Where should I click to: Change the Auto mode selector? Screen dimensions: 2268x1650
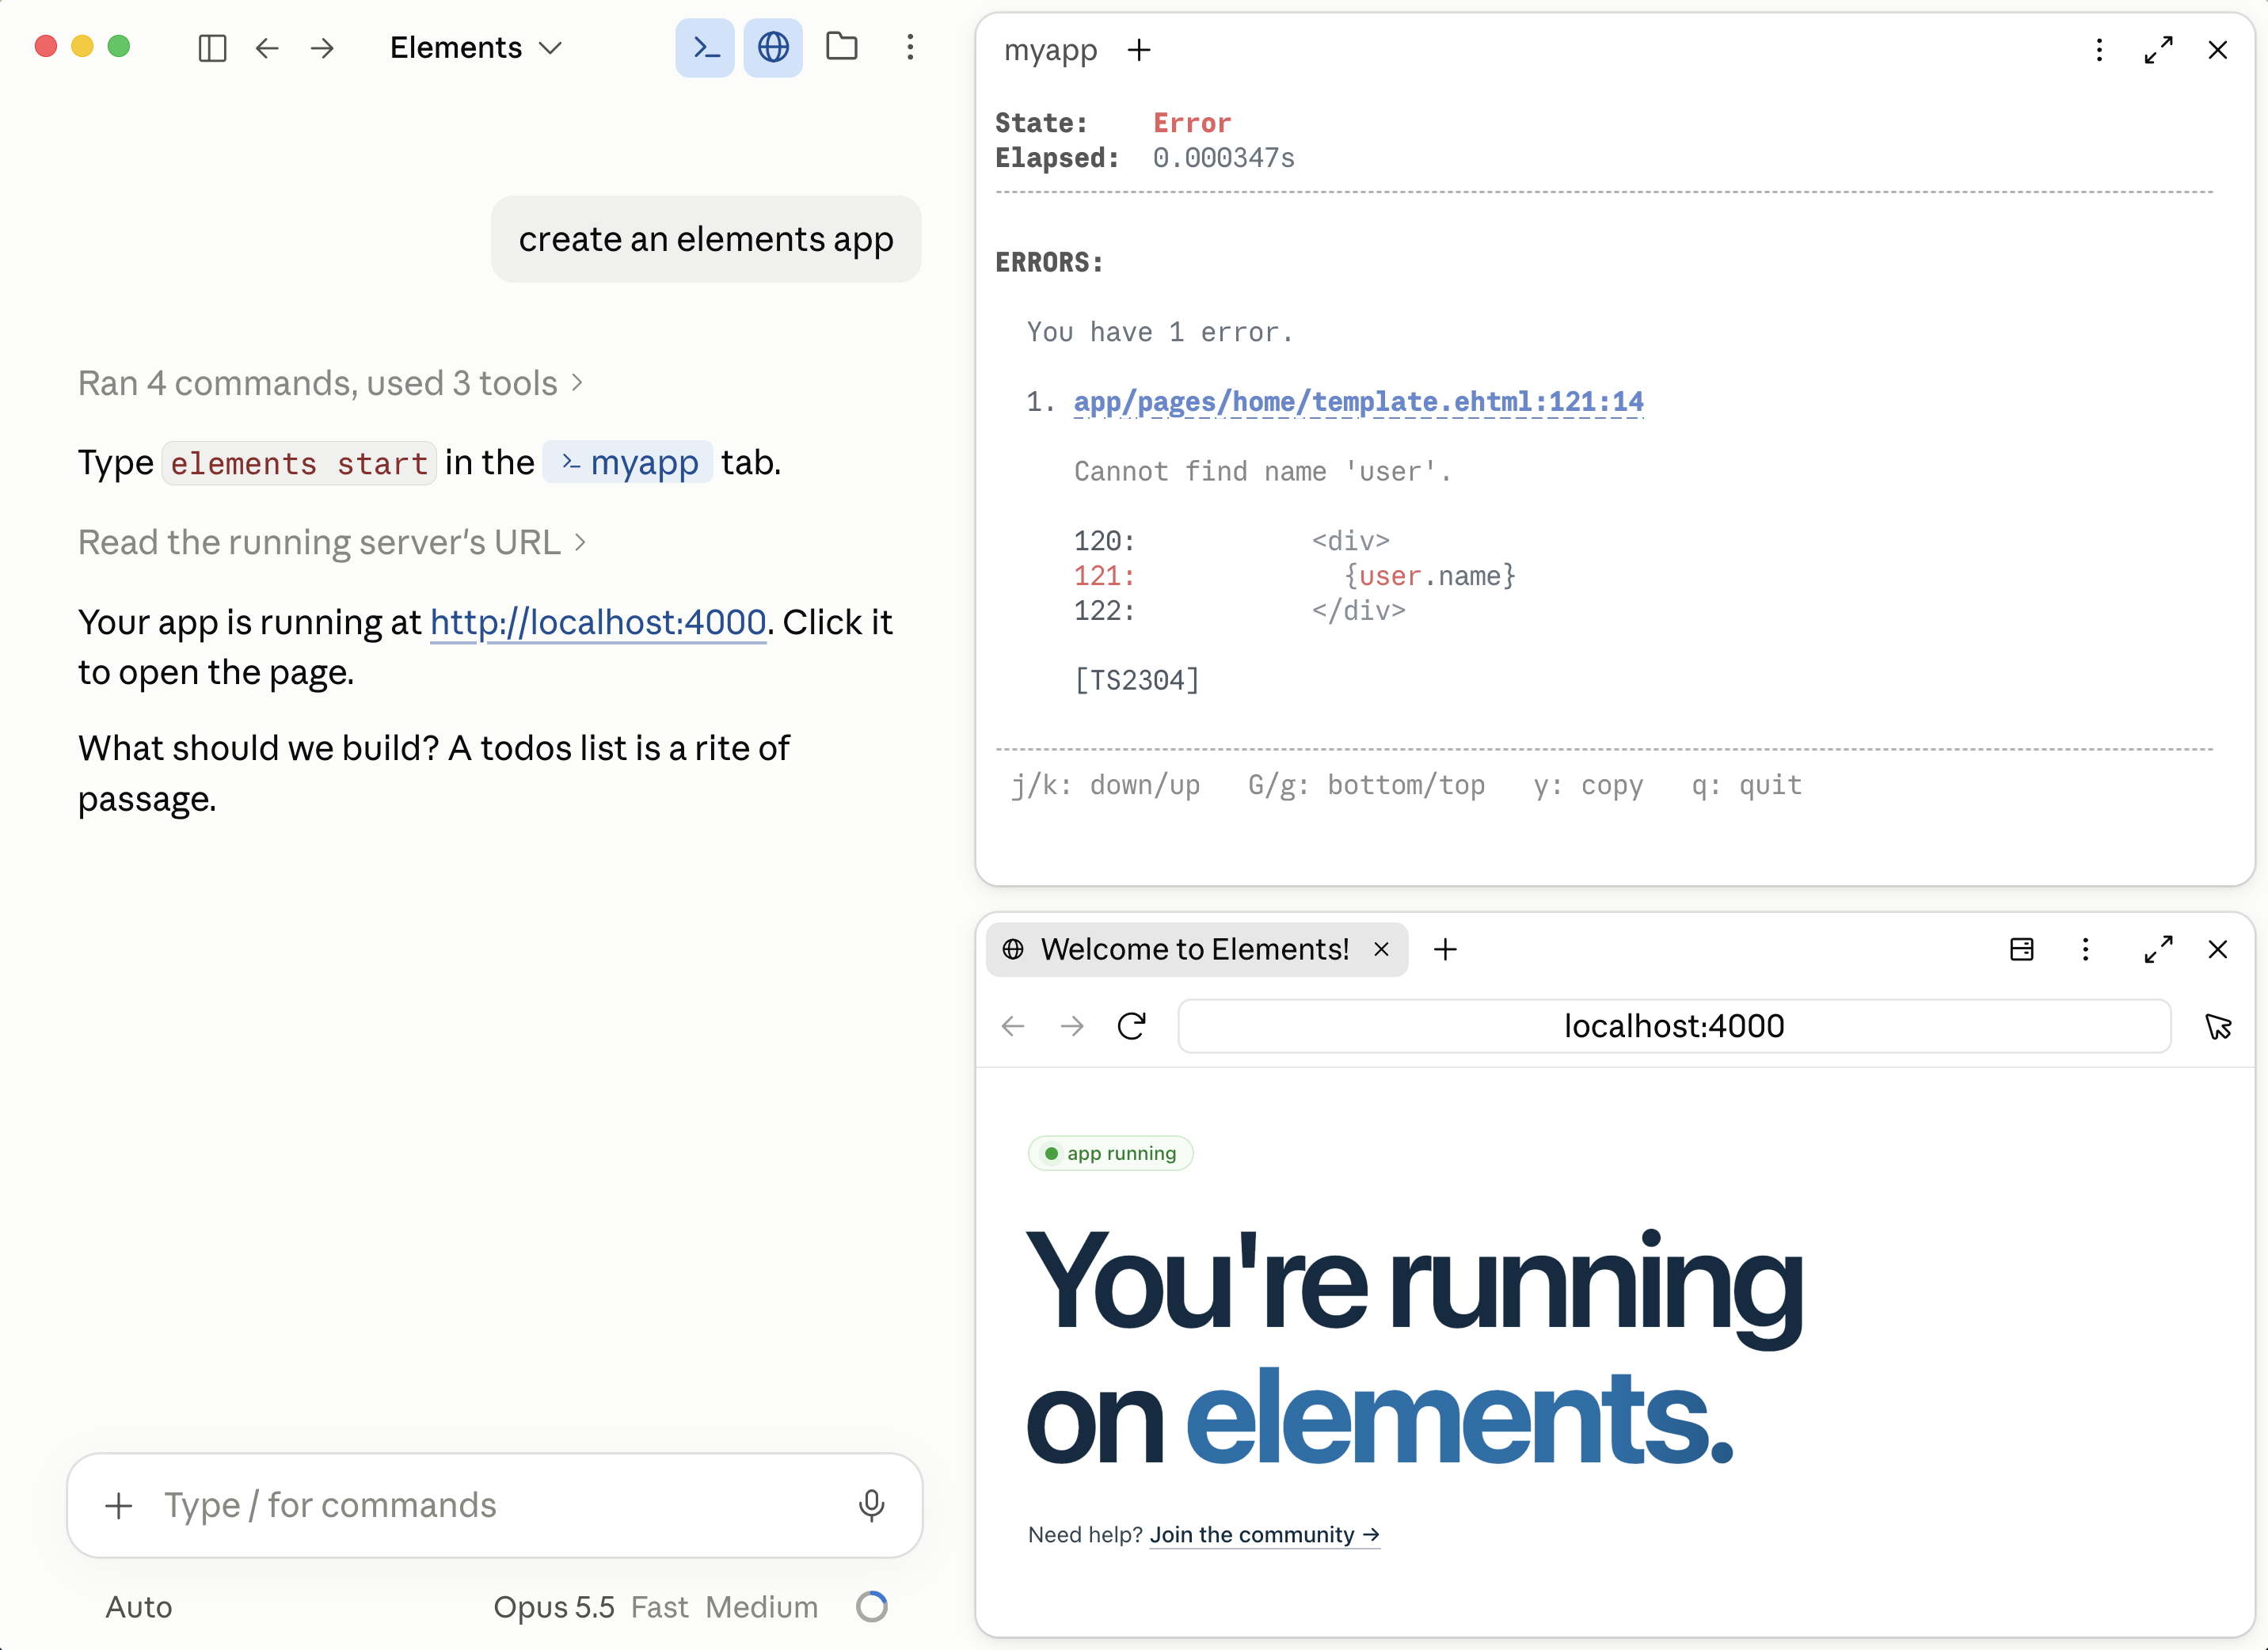pos(139,1607)
